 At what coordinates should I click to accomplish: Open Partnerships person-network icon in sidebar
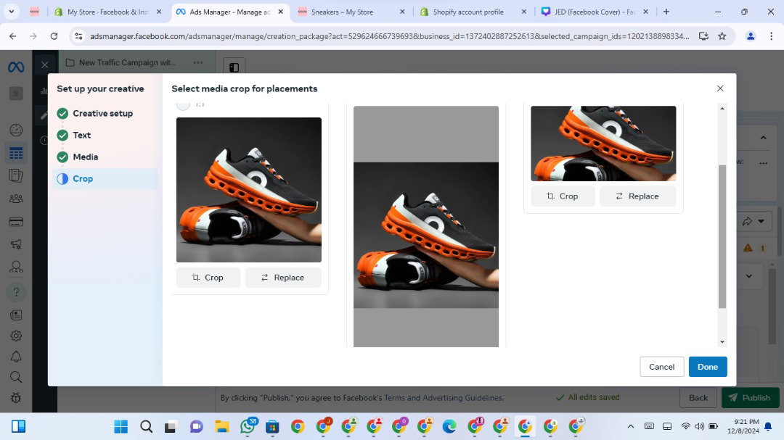click(x=16, y=267)
